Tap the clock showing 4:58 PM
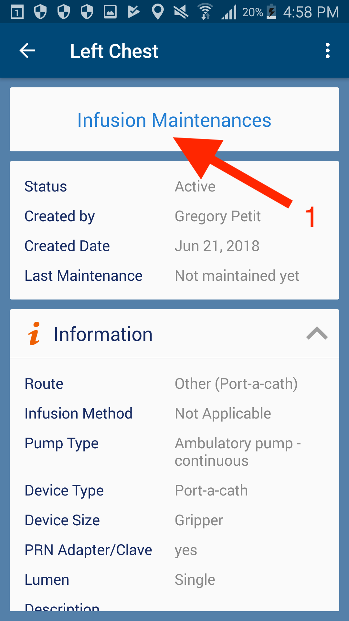 tap(311, 12)
